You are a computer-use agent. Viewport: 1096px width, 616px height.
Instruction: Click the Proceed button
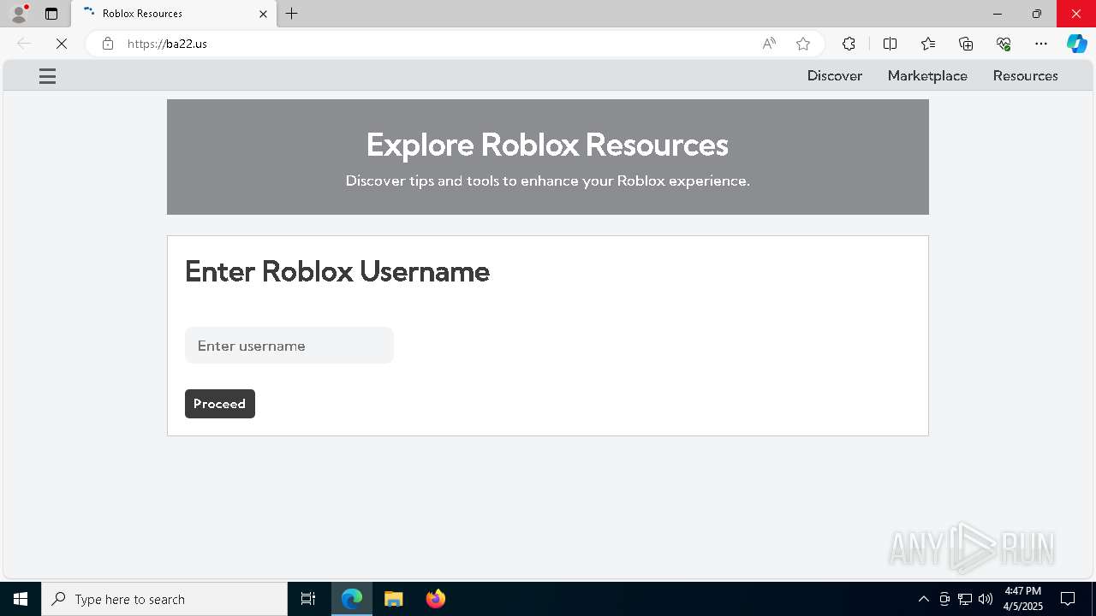tap(220, 404)
